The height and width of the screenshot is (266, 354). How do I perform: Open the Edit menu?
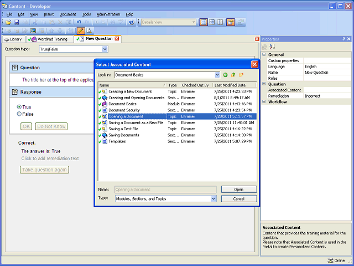(x=21, y=14)
